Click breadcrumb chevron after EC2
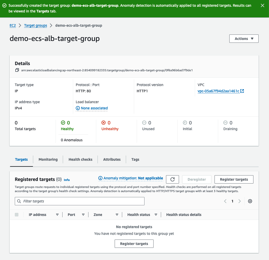The height and width of the screenshot is (260, 269). (x=20, y=26)
